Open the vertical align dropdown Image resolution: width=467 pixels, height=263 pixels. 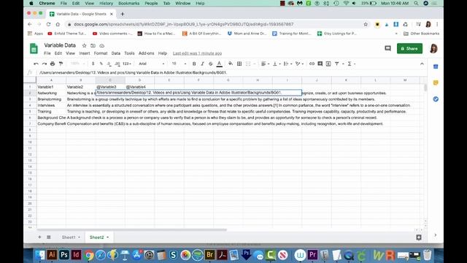pos(277,64)
